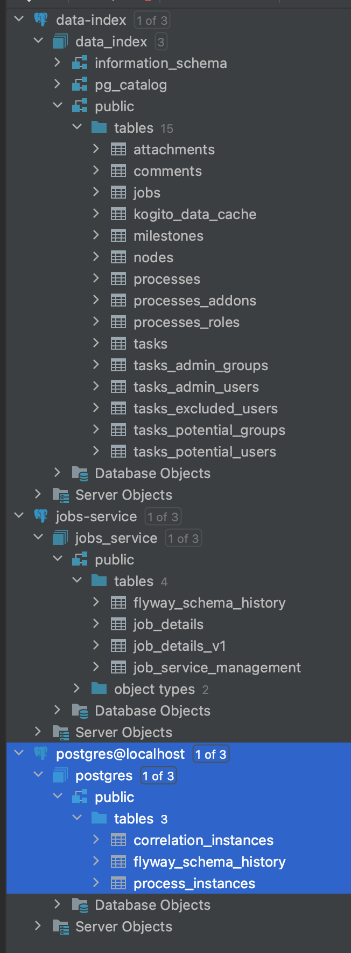351x953 pixels.
Task: Select the job_service_management table
Action: [x=216, y=668]
